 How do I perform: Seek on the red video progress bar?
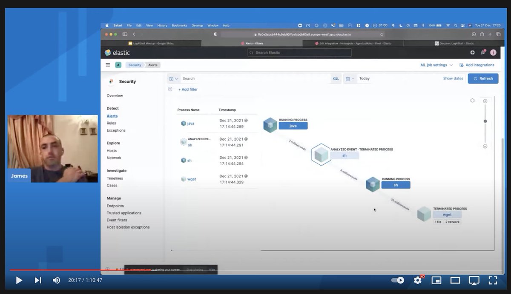[x=255, y=270]
